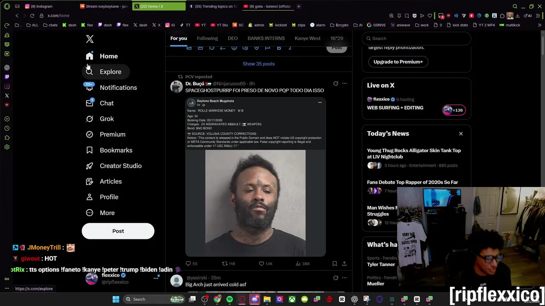This screenshot has width=545, height=306.
Task: Open Notifications in the sidebar
Action: point(111,88)
